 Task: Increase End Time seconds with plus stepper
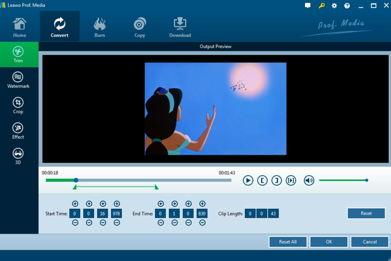tap(188, 204)
